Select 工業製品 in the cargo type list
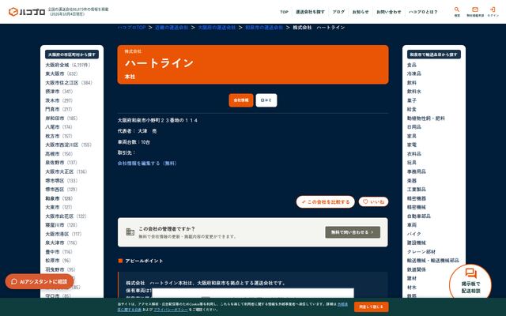506x316 pixels. 417,190
